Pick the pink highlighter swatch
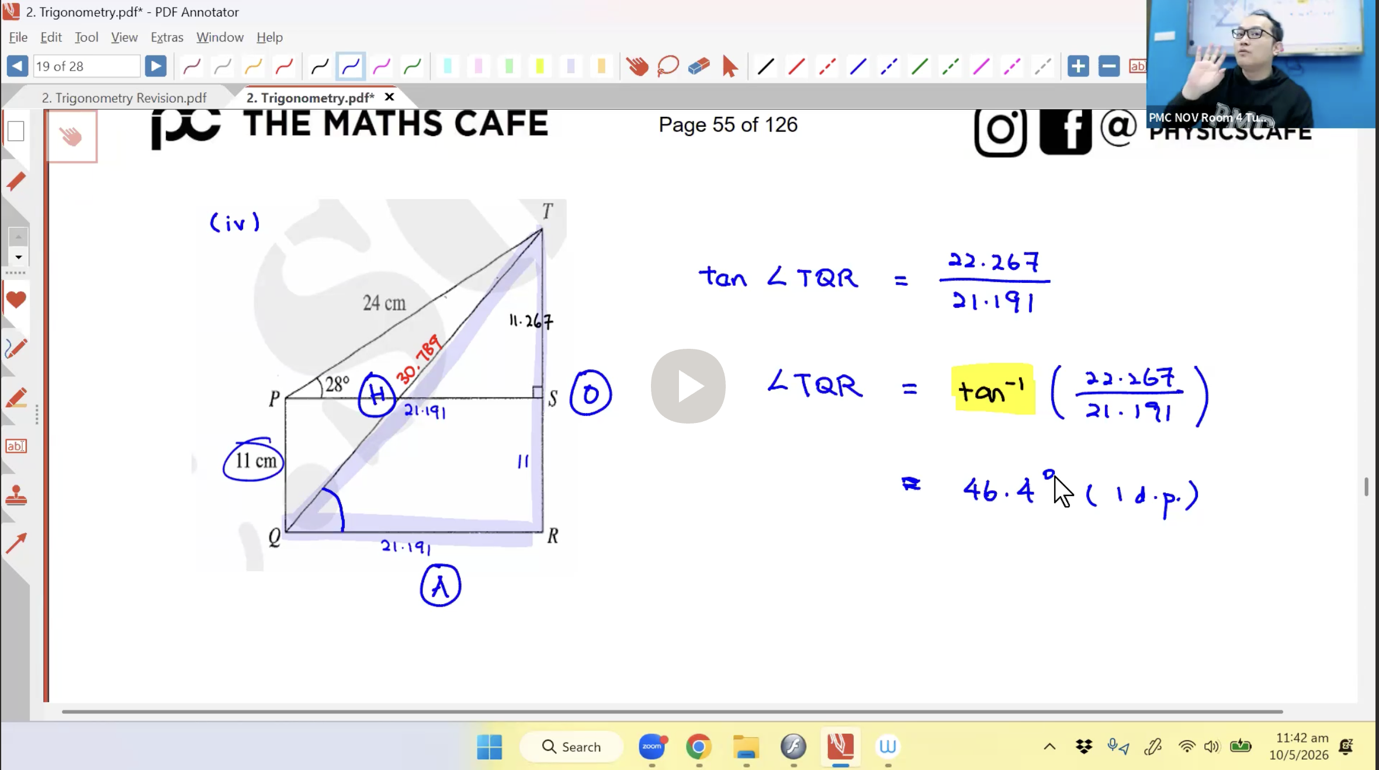 (479, 67)
